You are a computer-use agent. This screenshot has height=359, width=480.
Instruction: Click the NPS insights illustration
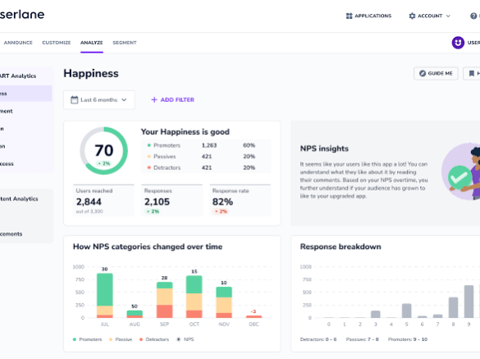pos(460,172)
